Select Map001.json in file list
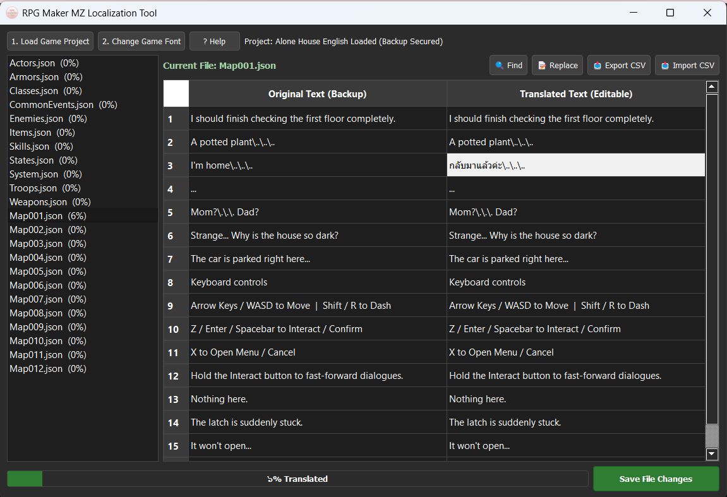The width and height of the screenshot is (727, 497). pyautogui.click(x=83, y=216)
